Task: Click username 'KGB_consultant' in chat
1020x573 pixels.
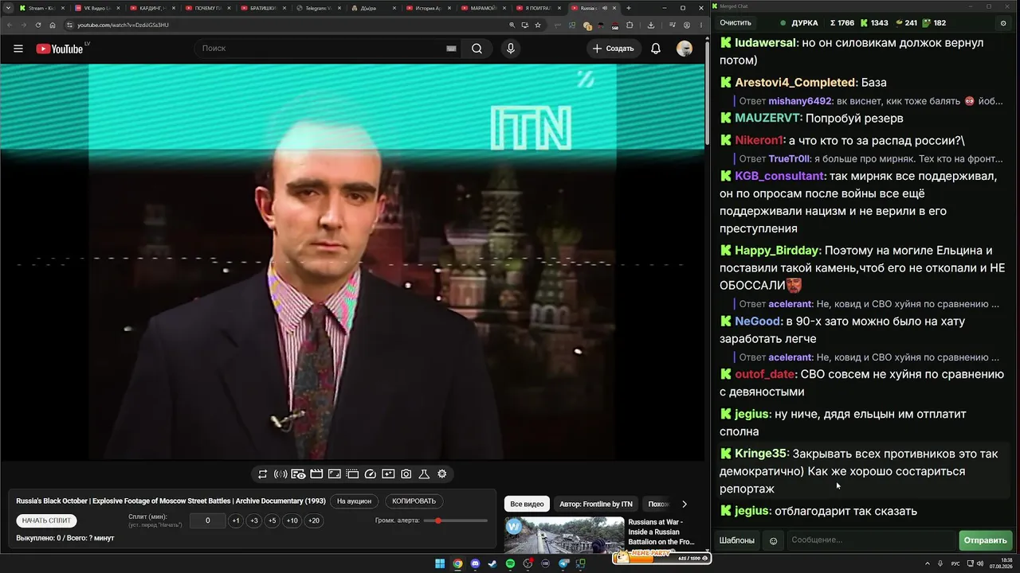Action: point(779,176)
